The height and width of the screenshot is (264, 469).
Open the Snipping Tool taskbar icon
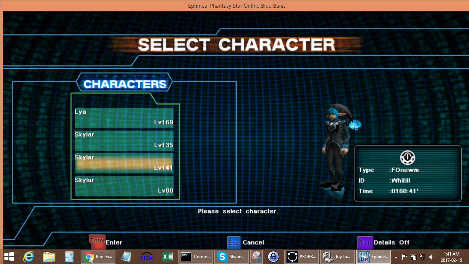(x=256, y=257)
